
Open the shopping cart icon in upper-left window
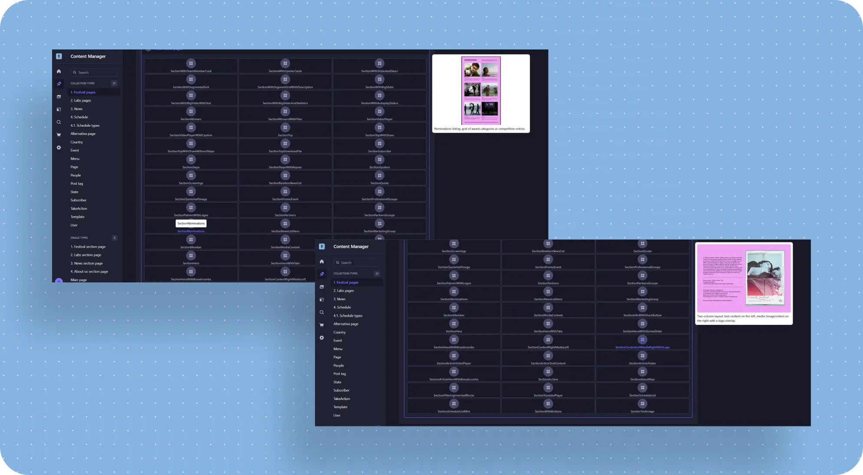tap(59, 135)
